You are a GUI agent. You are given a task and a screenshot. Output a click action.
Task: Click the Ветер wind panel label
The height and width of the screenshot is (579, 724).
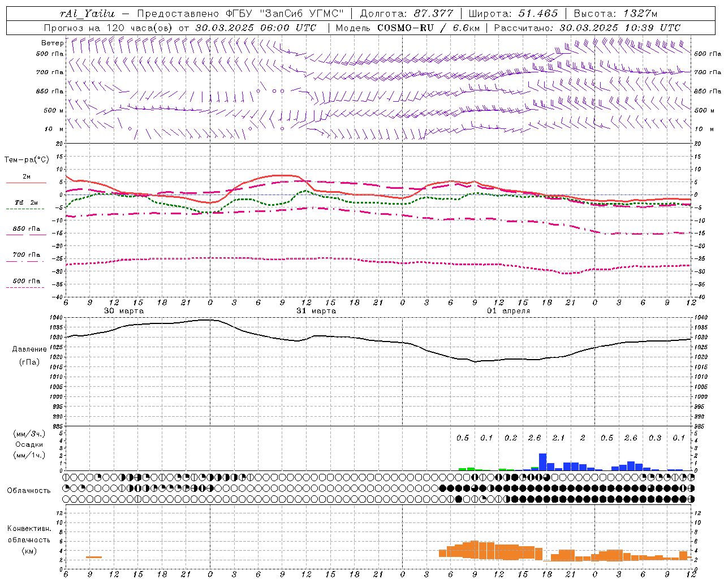pyautogui.click(x=52, y=43)
